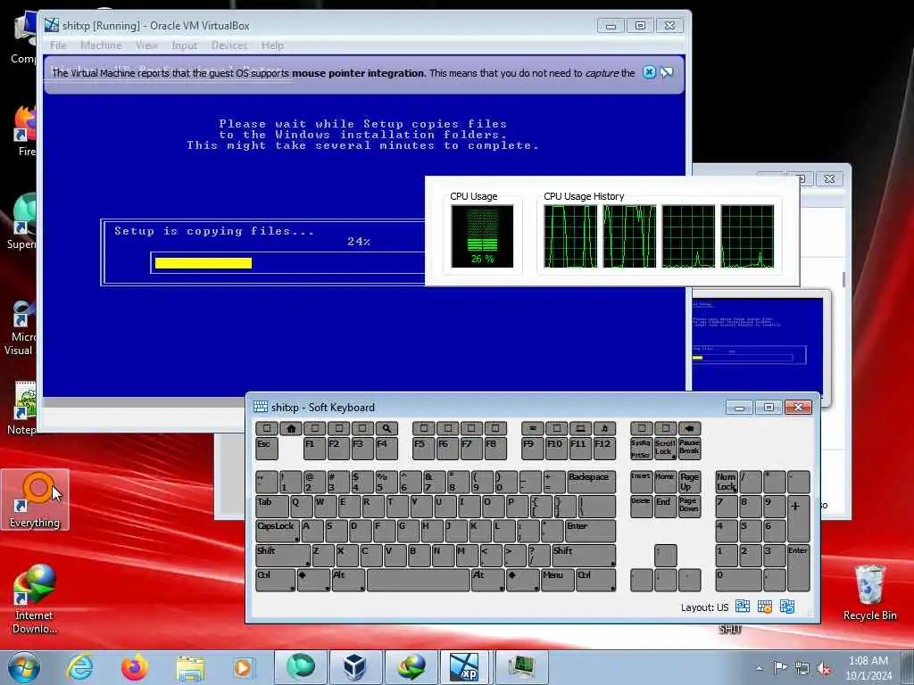Click the F8 key
This screenshot has width=914, height=685.
(x=495, y=449)
